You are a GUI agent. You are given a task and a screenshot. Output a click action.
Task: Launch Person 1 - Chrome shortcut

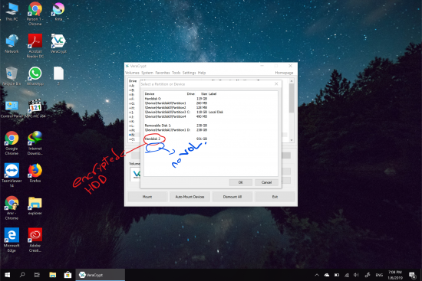(x=35, y=14)
